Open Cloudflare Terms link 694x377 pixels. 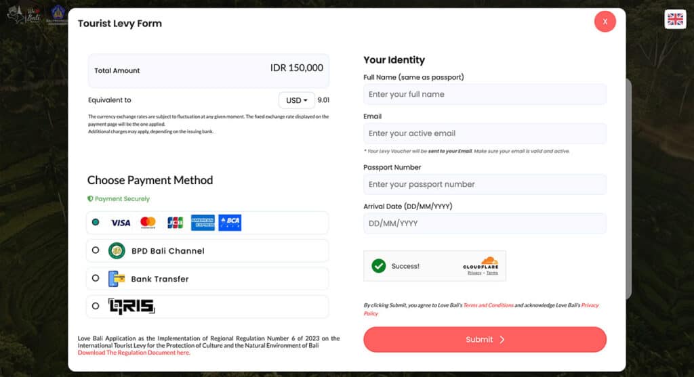coord(492,273)
